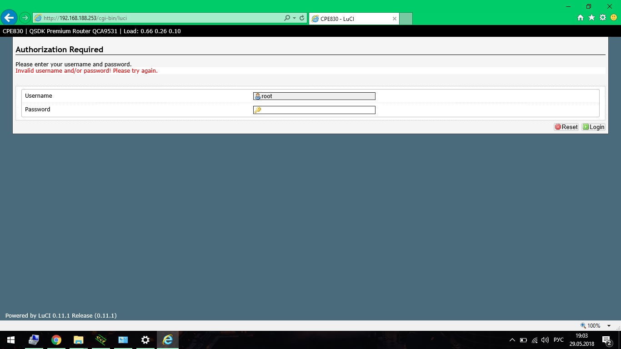
Task: Click the browser Forward arrow button
Action: 25,18
